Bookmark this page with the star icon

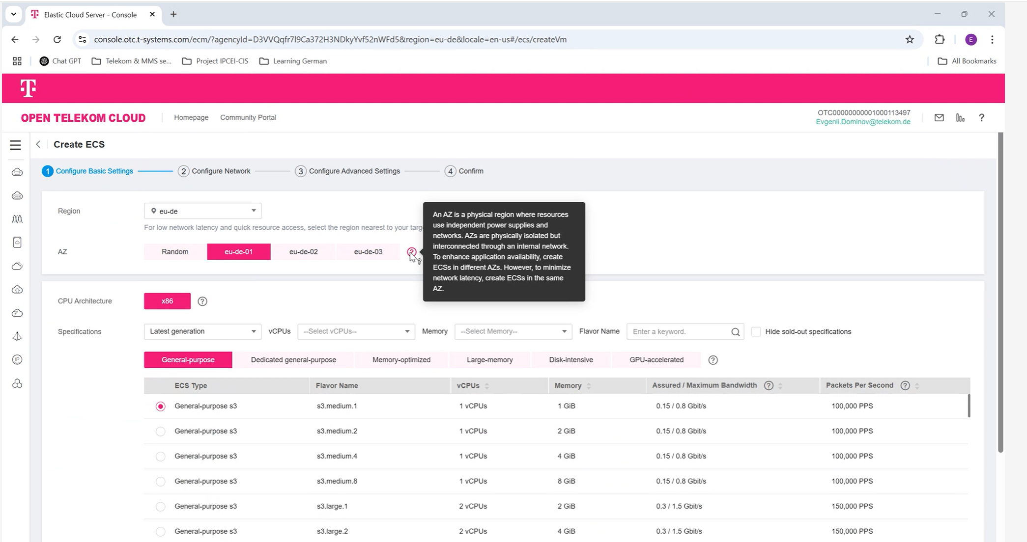pyautogui.click(x=910, y=40)
